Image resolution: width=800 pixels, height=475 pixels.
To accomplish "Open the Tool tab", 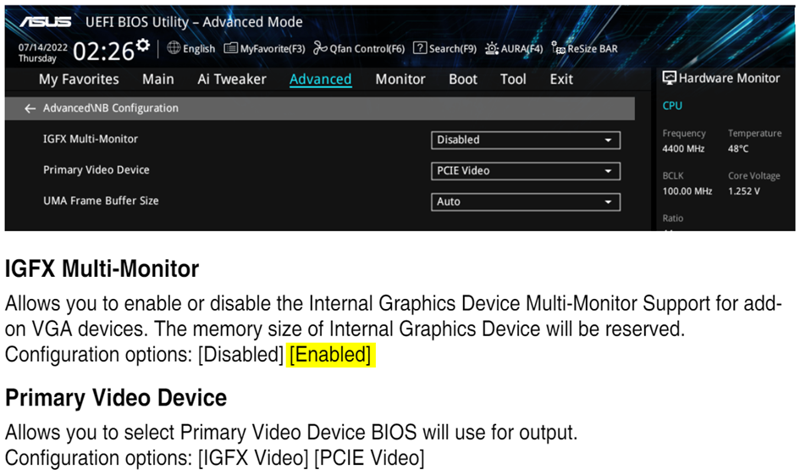I will coord(513,79).
